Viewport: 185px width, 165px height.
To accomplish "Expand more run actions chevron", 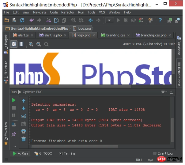I will tap(14, 147).
